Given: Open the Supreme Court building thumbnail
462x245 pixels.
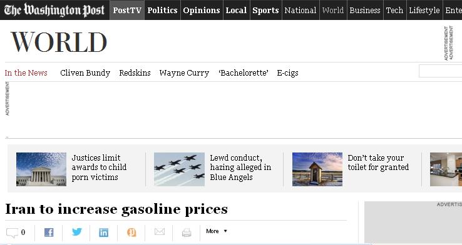Looking at the screenshot, I should coord(41,169).
